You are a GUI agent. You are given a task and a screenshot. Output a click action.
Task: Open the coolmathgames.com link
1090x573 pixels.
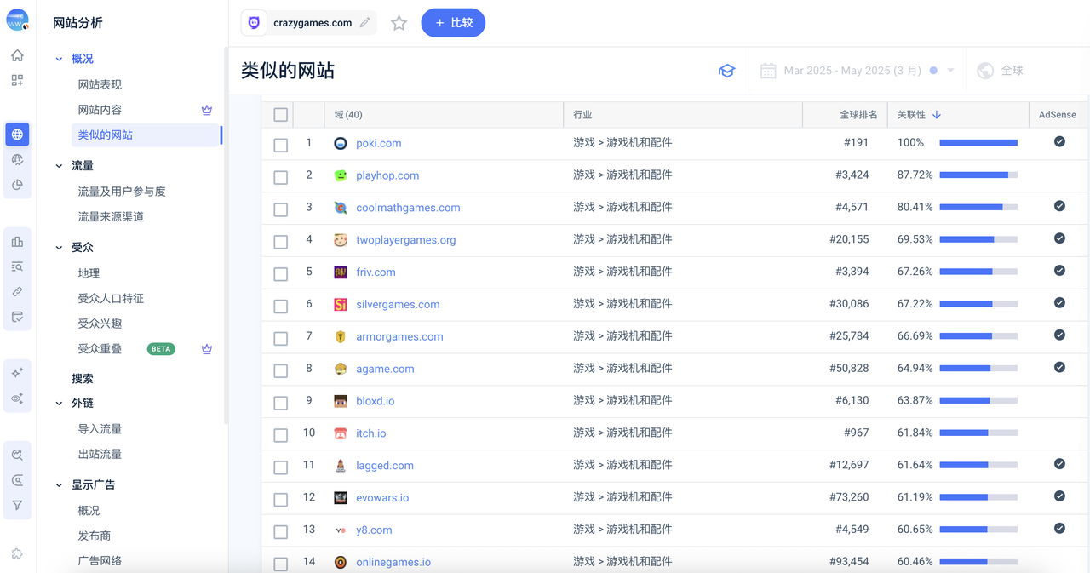408,208
